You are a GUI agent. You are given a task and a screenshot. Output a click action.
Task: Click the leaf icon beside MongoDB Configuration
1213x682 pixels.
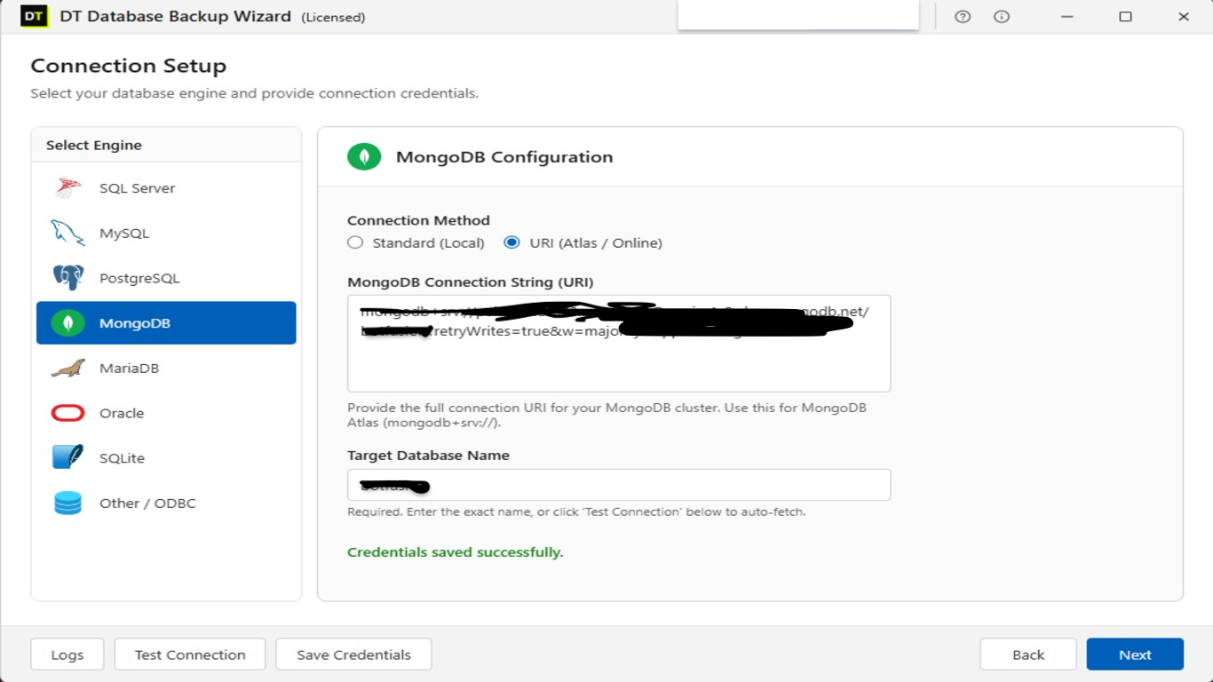pyautogui.click(x=364, y=157)
